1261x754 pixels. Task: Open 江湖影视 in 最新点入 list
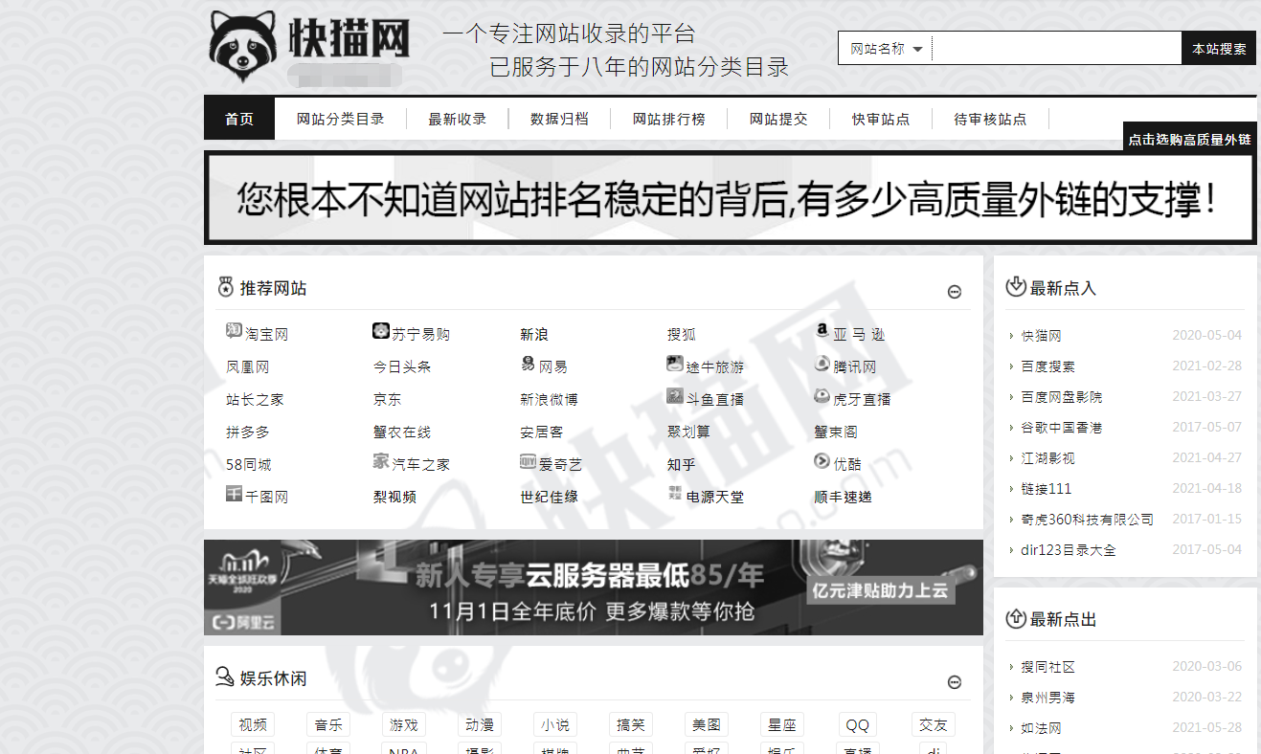pos(1047,458)
